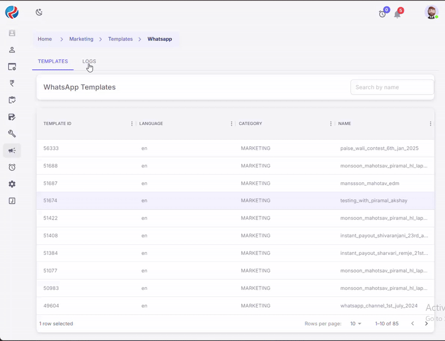Open the LANGUAGE column menu

(231, 123)
